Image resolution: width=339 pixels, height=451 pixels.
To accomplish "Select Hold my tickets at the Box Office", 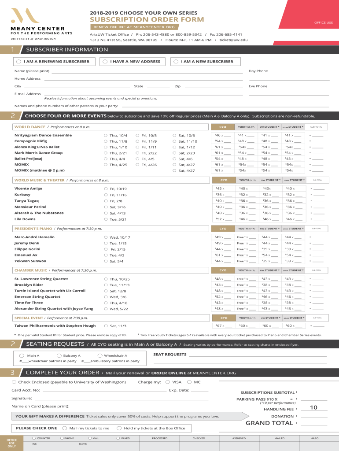I will pyautogui.click(x=119, y=428).
